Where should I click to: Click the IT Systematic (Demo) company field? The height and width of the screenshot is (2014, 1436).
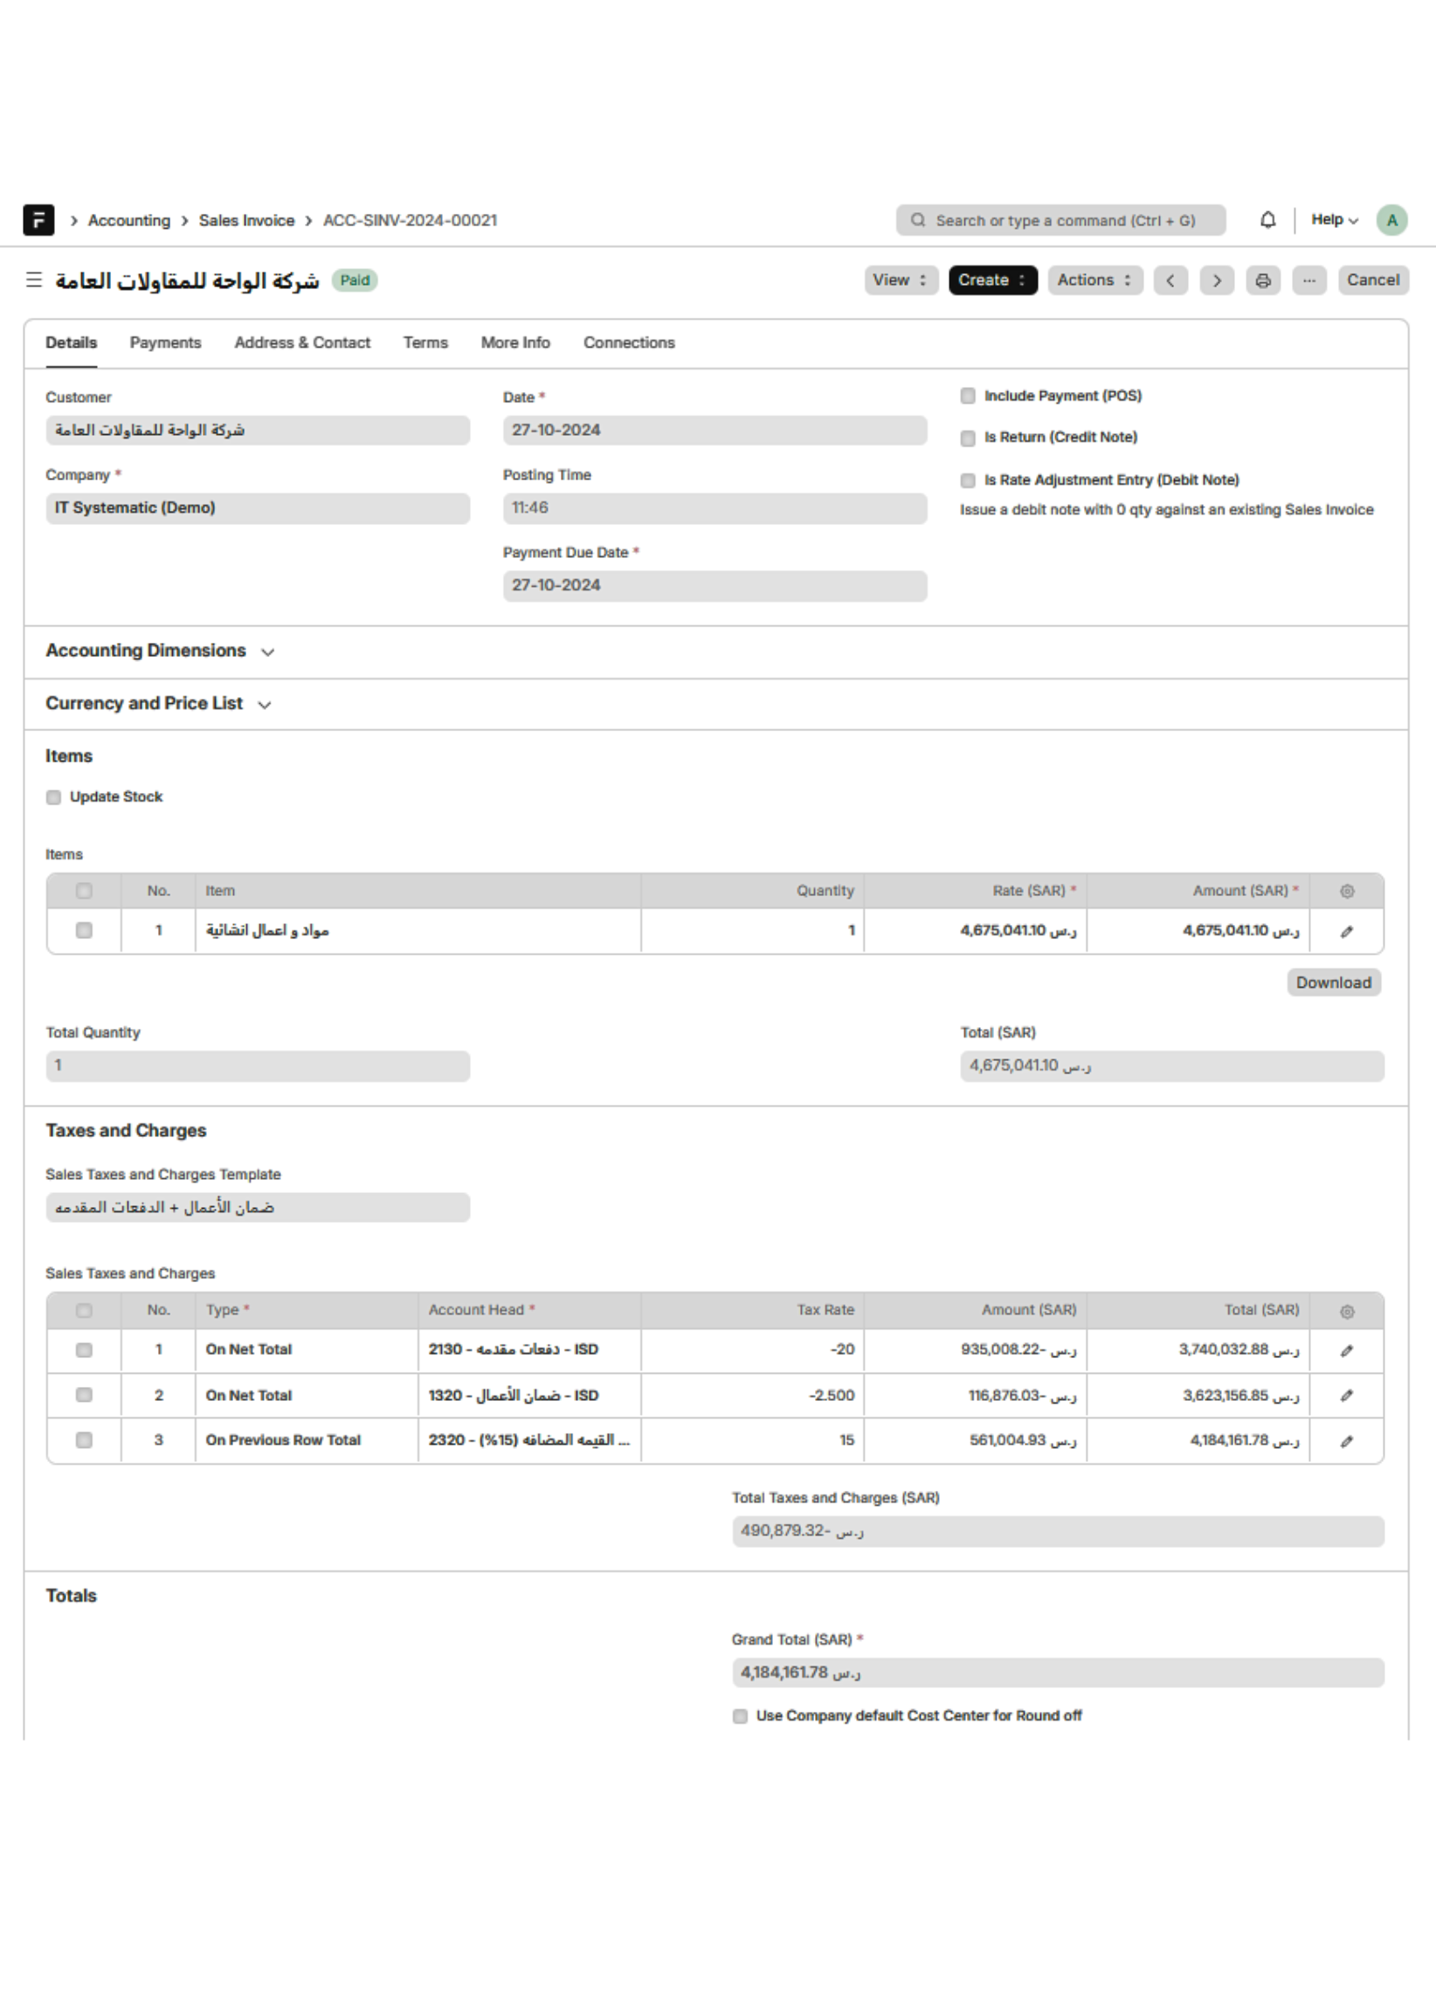tap(258, 508)
